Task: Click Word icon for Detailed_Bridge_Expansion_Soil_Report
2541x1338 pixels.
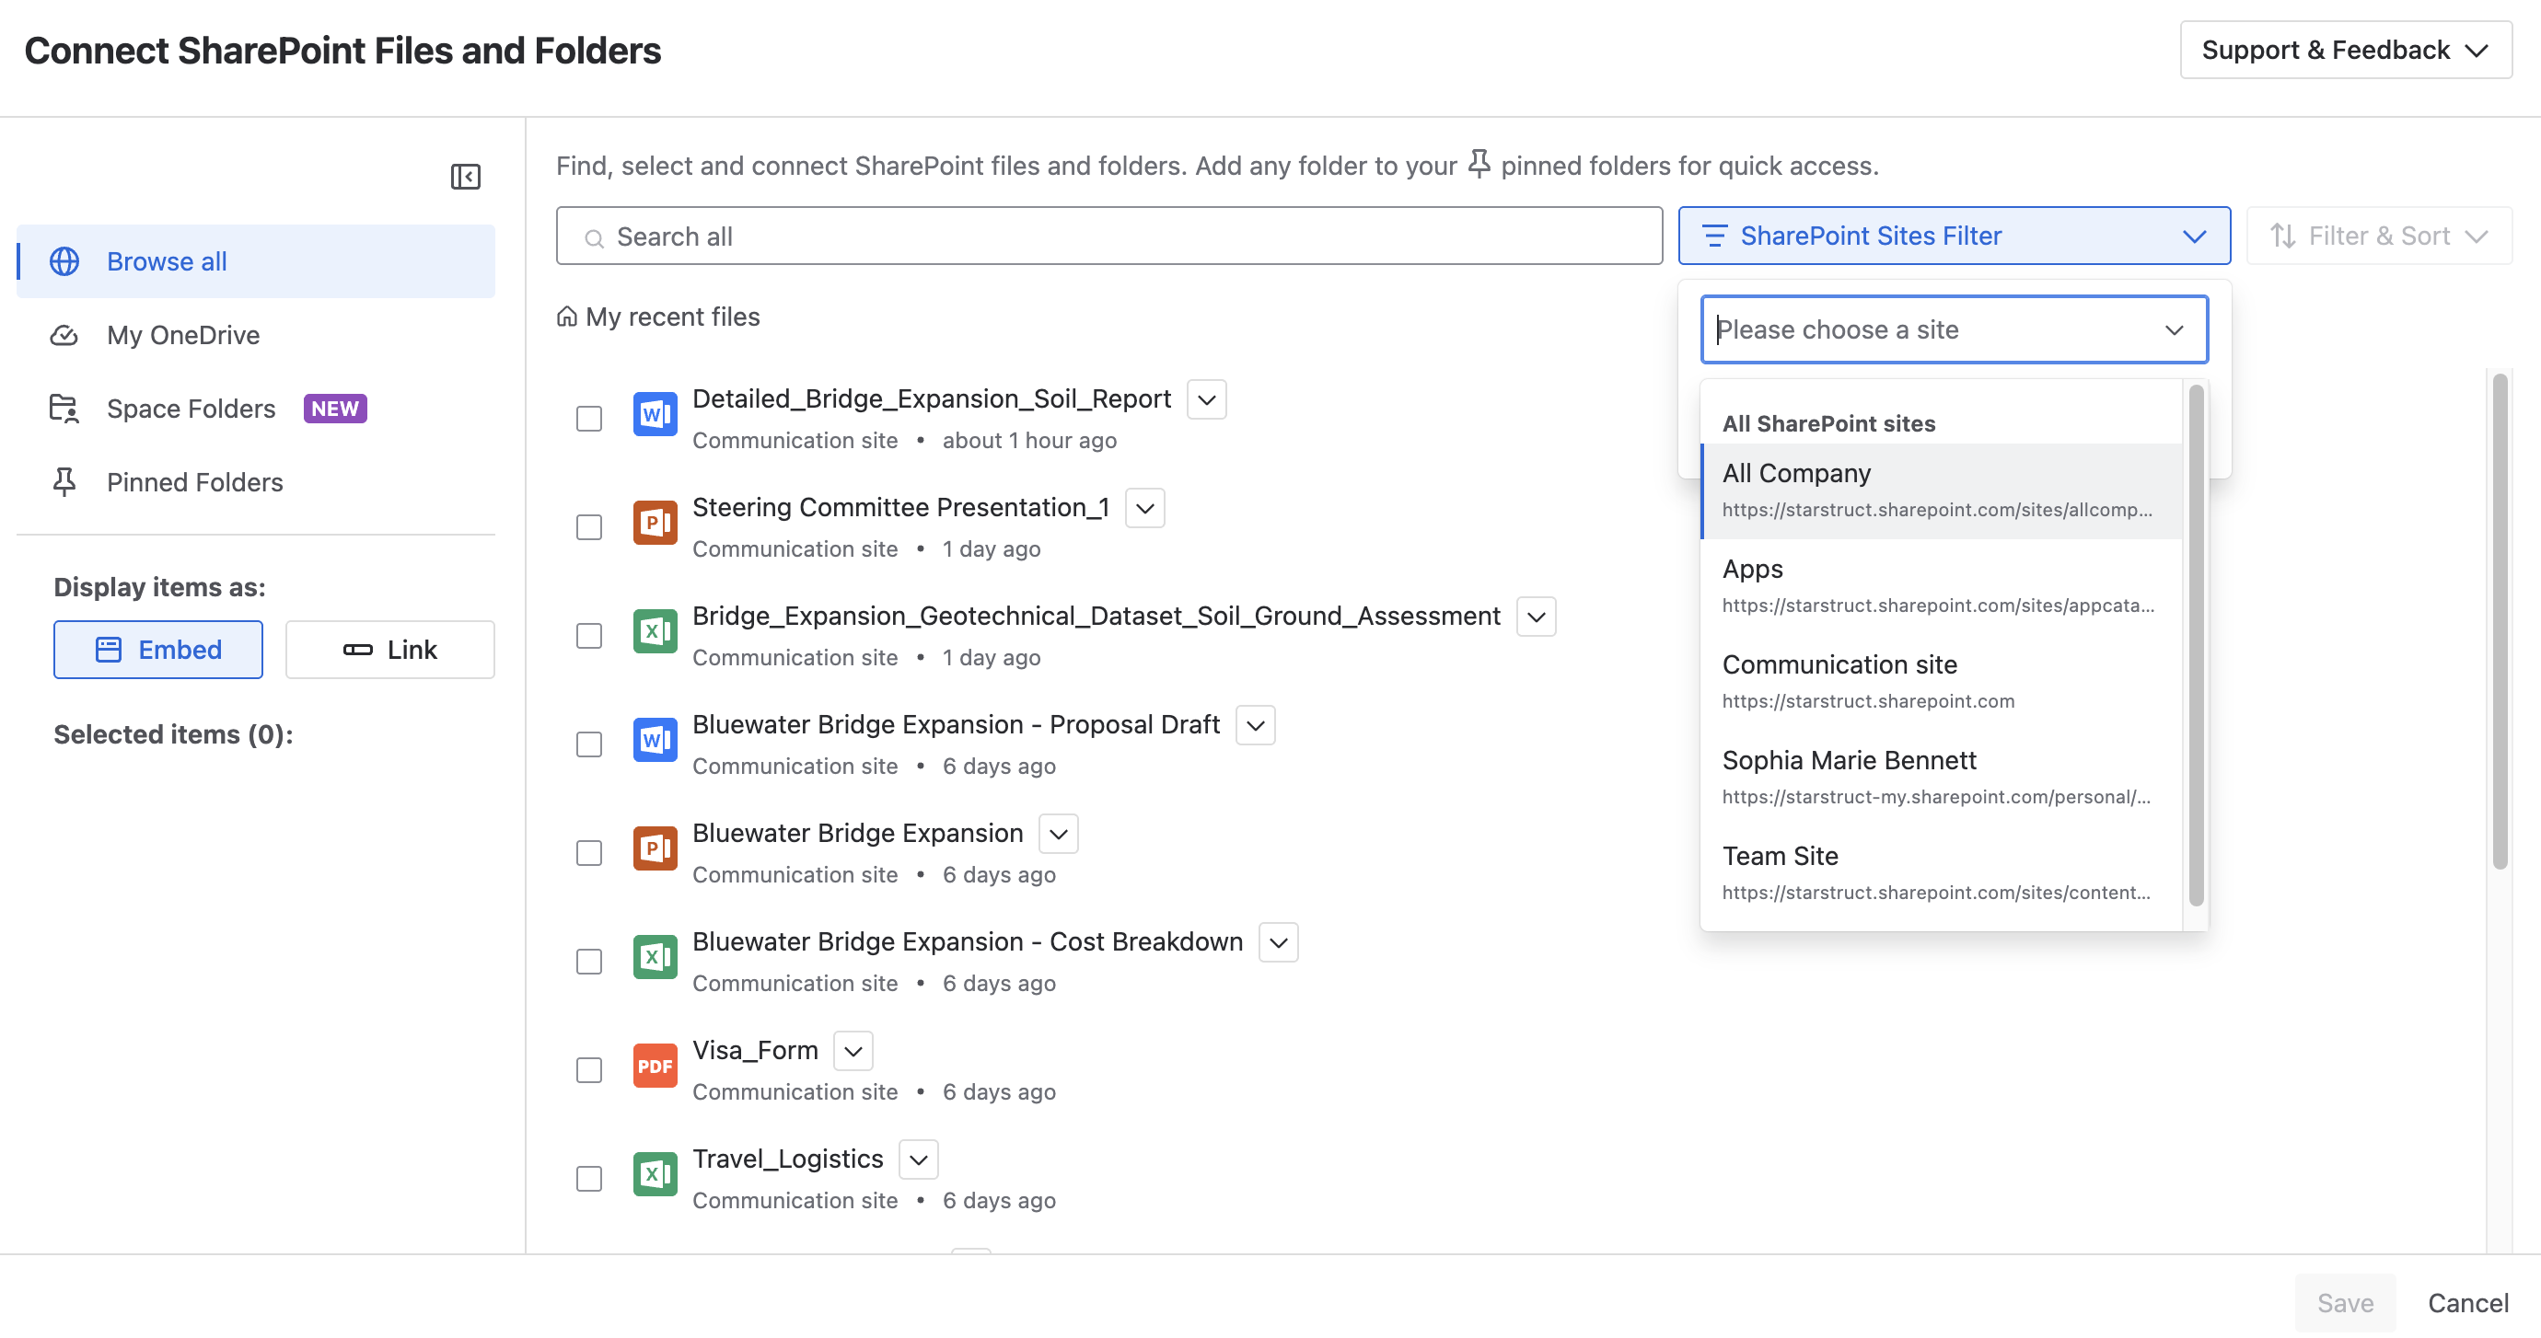Action: pyautogui.click(x=655, y=414)
